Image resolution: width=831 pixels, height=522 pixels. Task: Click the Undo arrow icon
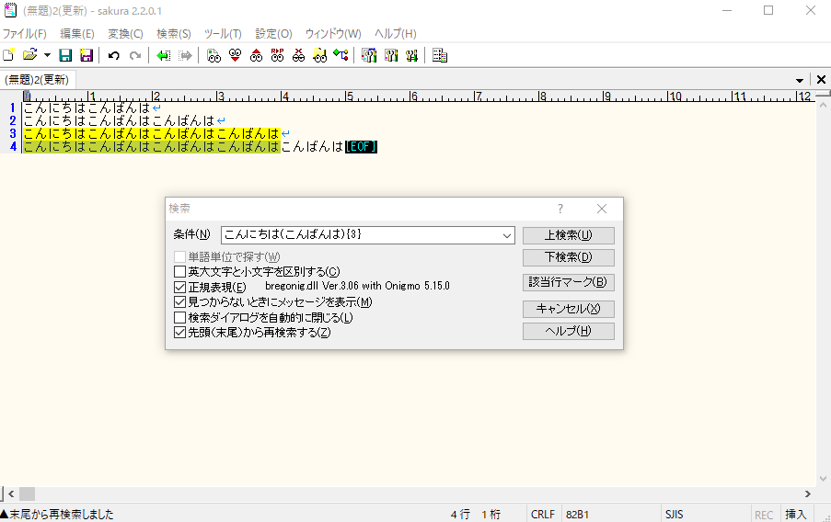[x=113, y=56]
